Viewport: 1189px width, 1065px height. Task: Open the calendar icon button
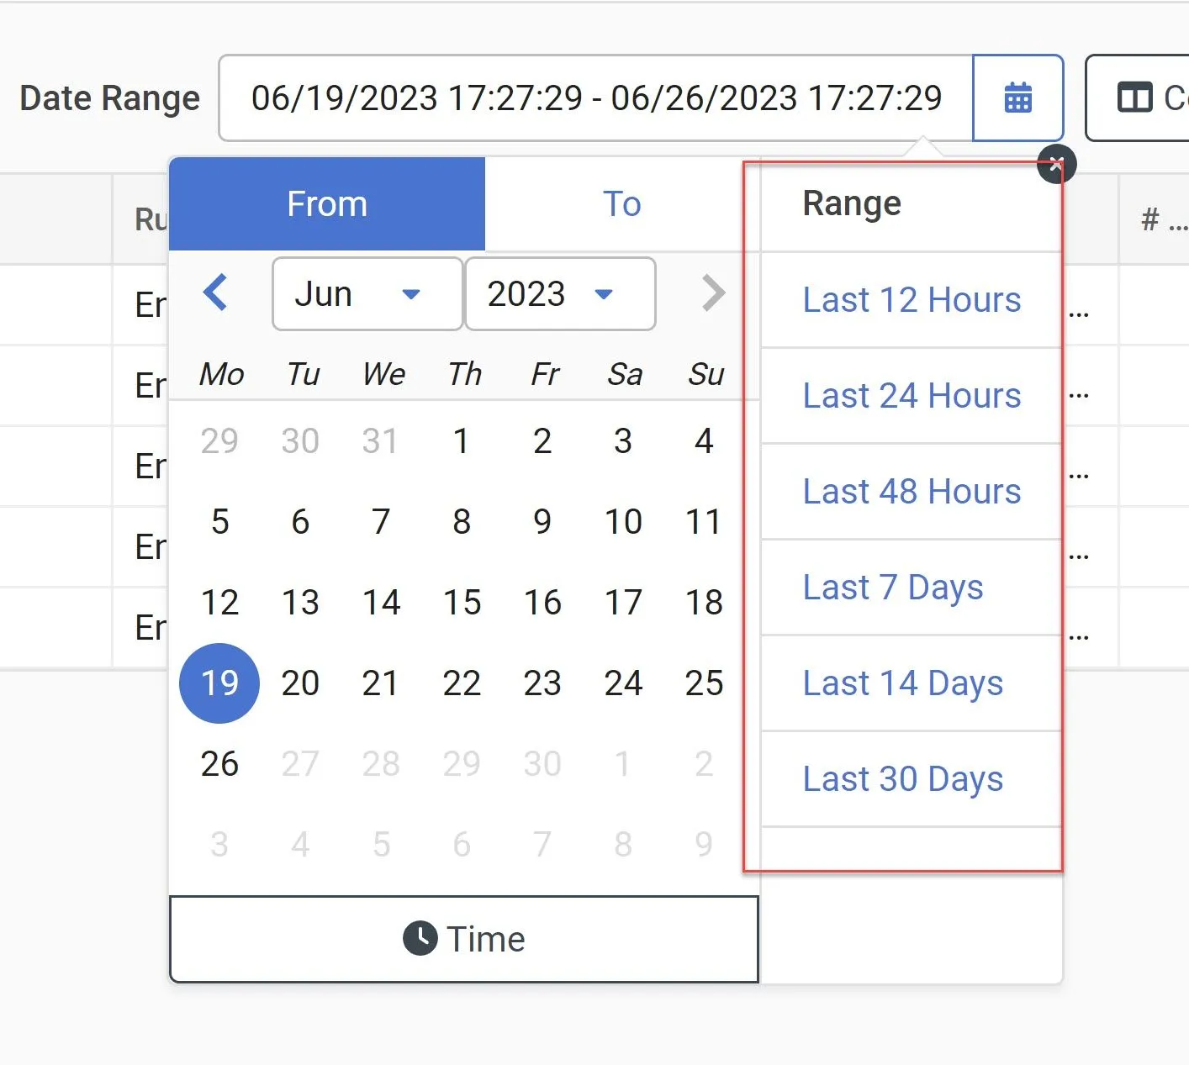1017,98
